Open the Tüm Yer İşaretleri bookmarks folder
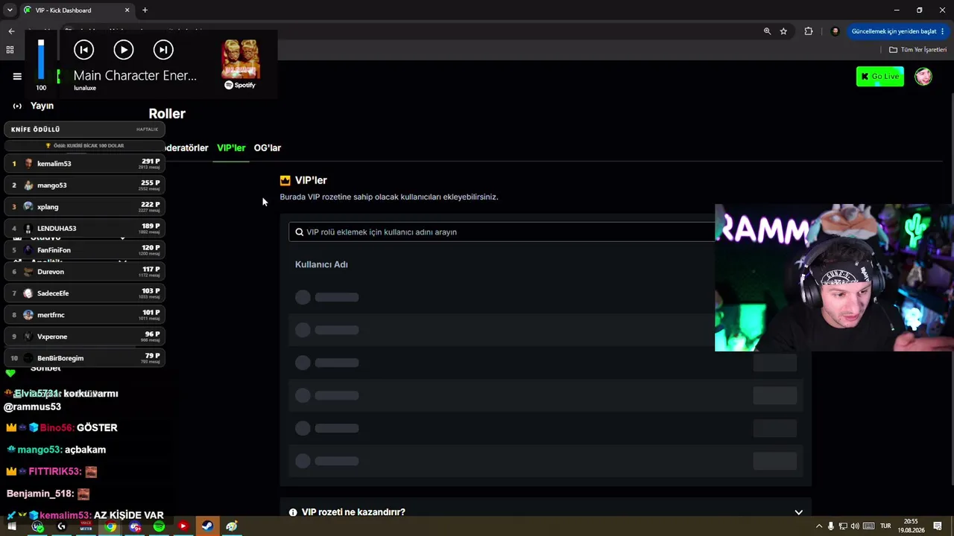Viewport: 954px width, 536px height. point(917,50)
